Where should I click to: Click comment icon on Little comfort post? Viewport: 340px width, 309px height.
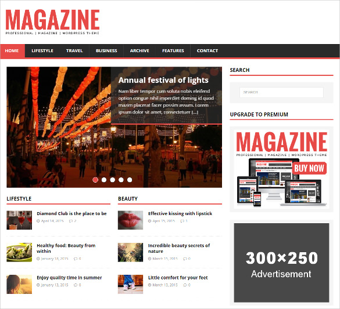[x=185, y=285]
